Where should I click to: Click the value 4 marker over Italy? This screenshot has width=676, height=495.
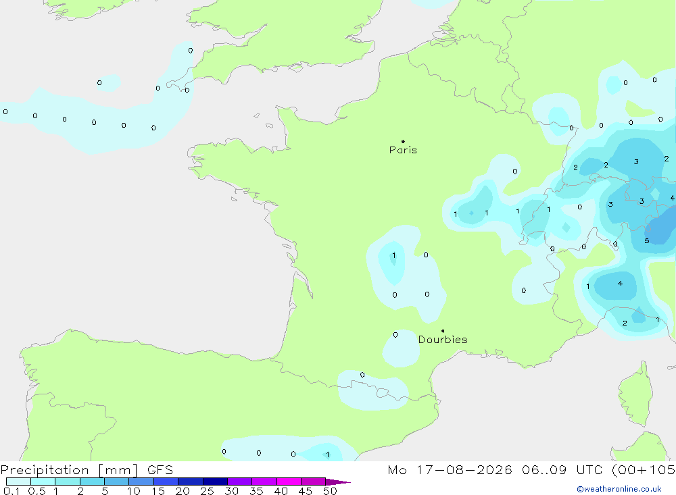click(620, 284)
